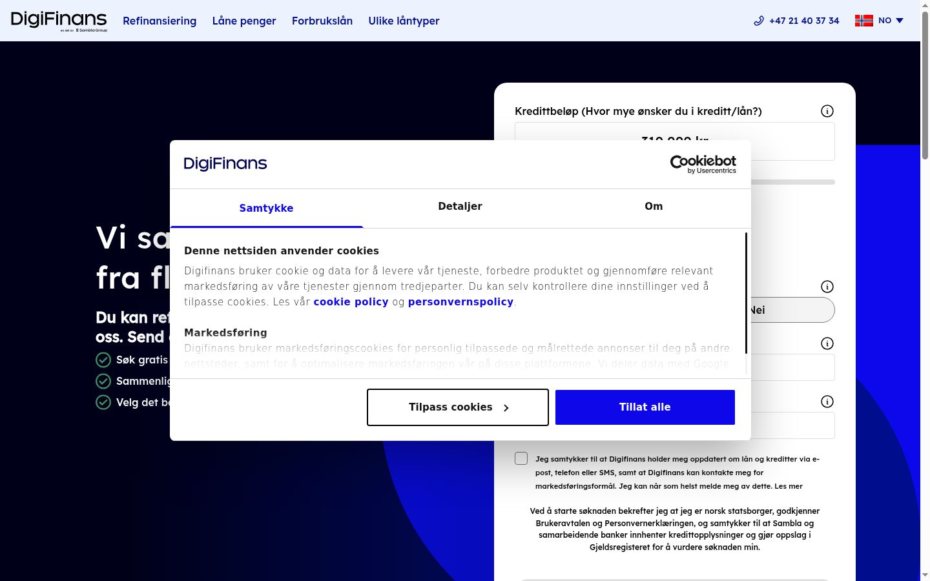Open the Ulike låntyper menu
Screen dimensions: 930x581
(404, 21)
